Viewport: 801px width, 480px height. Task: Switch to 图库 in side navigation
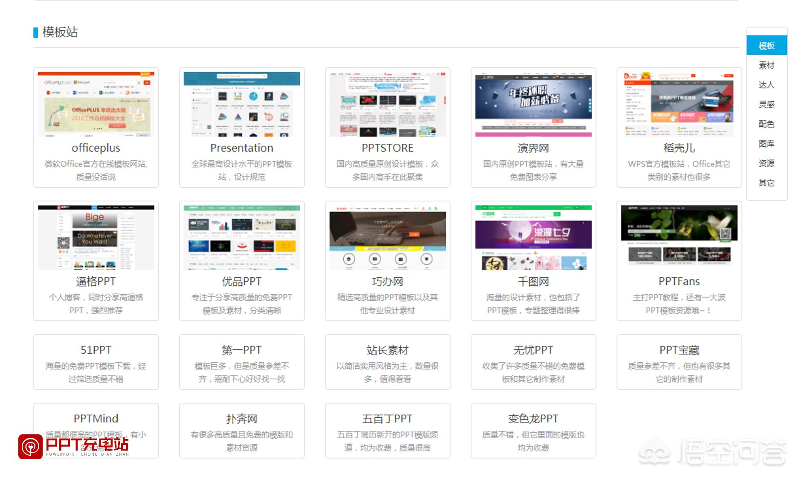click(x=766, y=144)
